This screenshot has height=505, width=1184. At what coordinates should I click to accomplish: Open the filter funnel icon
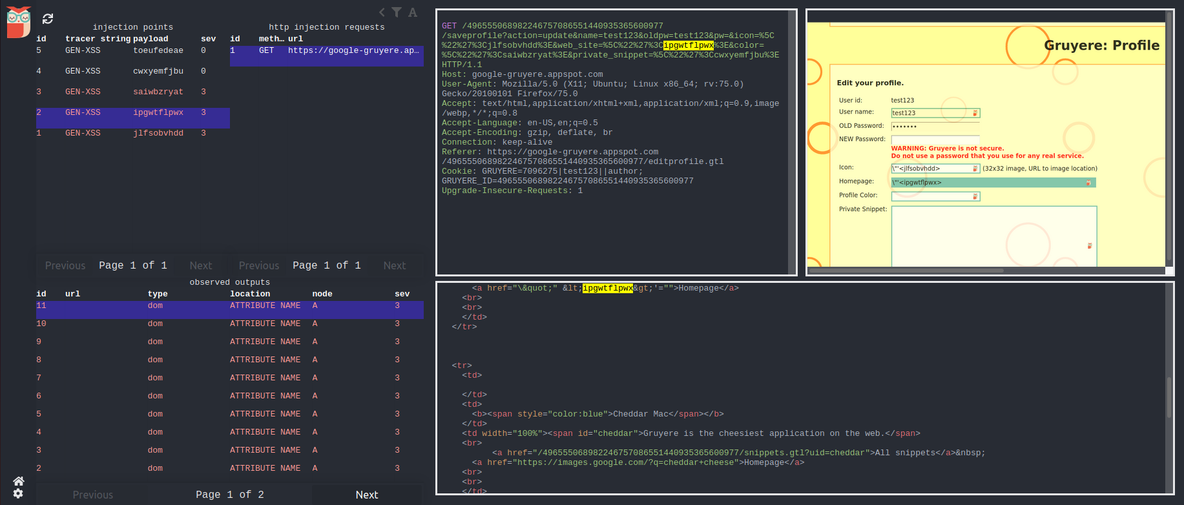click(x=397, y=12)
